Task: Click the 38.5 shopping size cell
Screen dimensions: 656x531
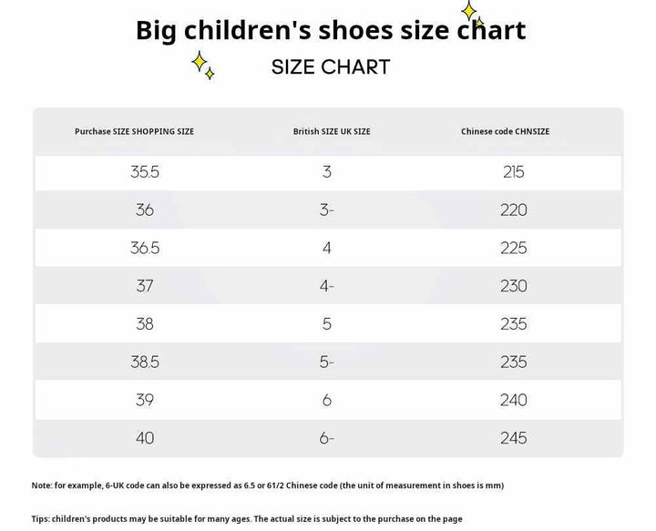Action: pos(145,363)
